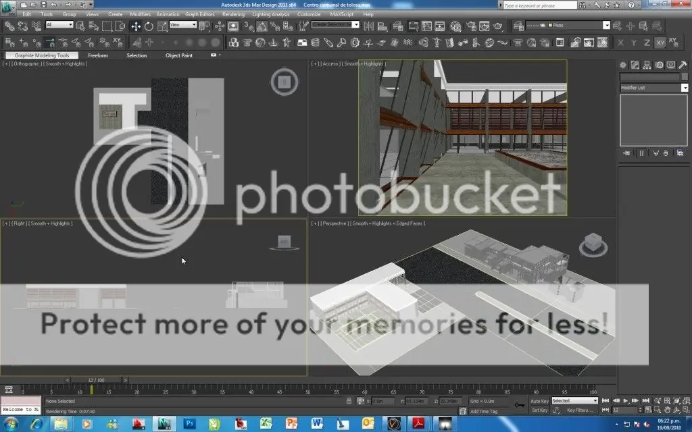Play the animation

(625, 401)
